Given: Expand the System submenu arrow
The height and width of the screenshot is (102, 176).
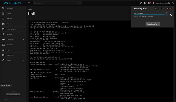Looking at the screenshot, I should click(23, 60).
